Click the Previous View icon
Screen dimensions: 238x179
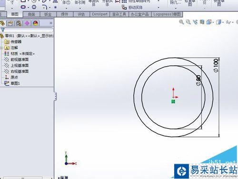tap(195, 22)
